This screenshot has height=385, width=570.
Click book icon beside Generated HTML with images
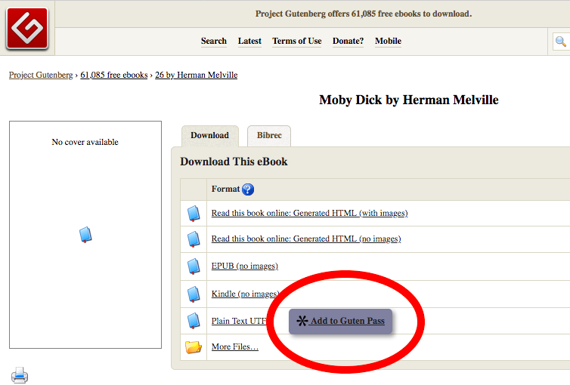point(194,214)
